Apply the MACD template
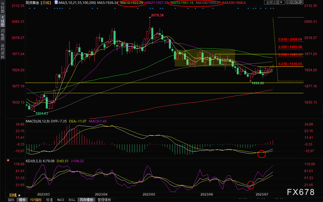The height and width of the screenshot is (202, 323). 61,200
